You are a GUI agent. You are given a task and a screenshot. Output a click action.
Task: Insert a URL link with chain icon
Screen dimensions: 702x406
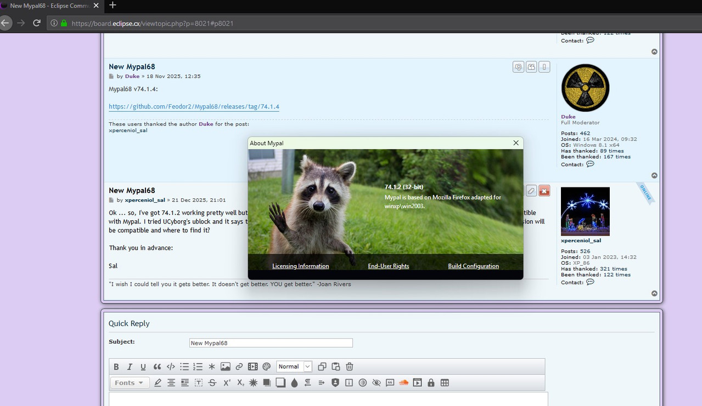(239, 367)
